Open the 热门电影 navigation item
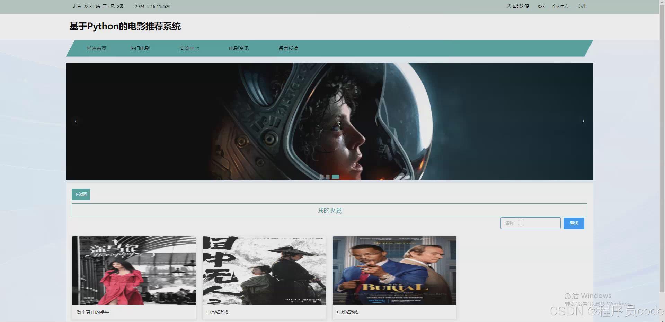665x322 pixels. pos(140,48)
